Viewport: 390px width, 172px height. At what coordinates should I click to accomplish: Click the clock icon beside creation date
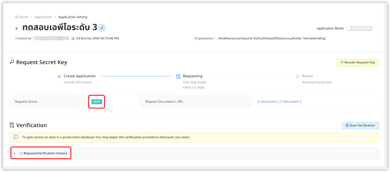click(x=73, y=39)
